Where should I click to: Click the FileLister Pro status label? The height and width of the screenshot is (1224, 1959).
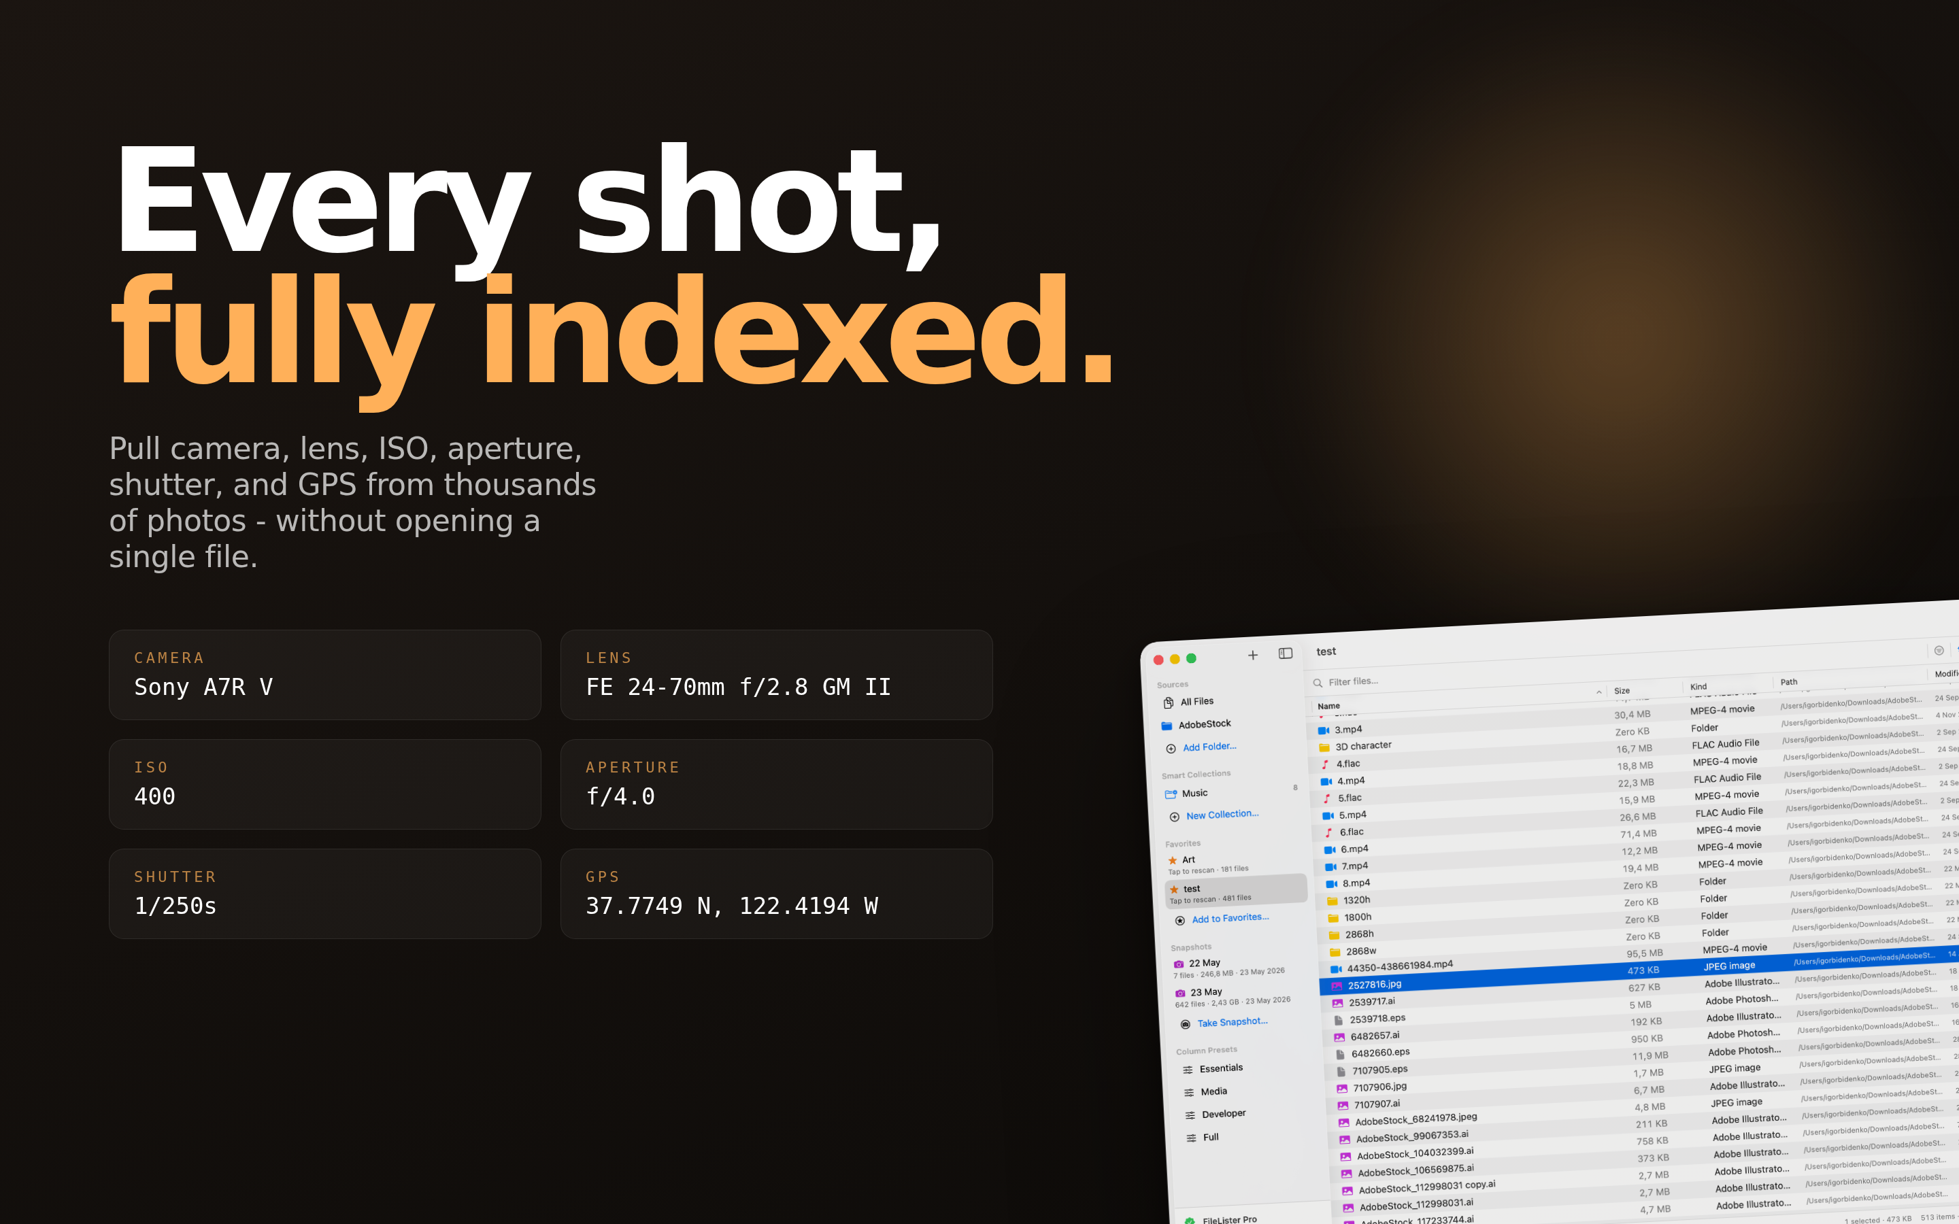pos(1230,1219)
